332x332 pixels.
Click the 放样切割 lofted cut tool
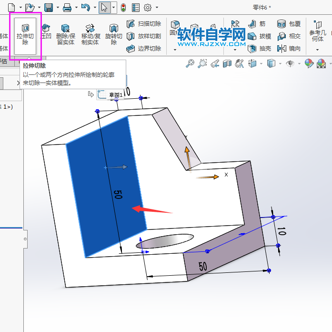tap(144, 36)
